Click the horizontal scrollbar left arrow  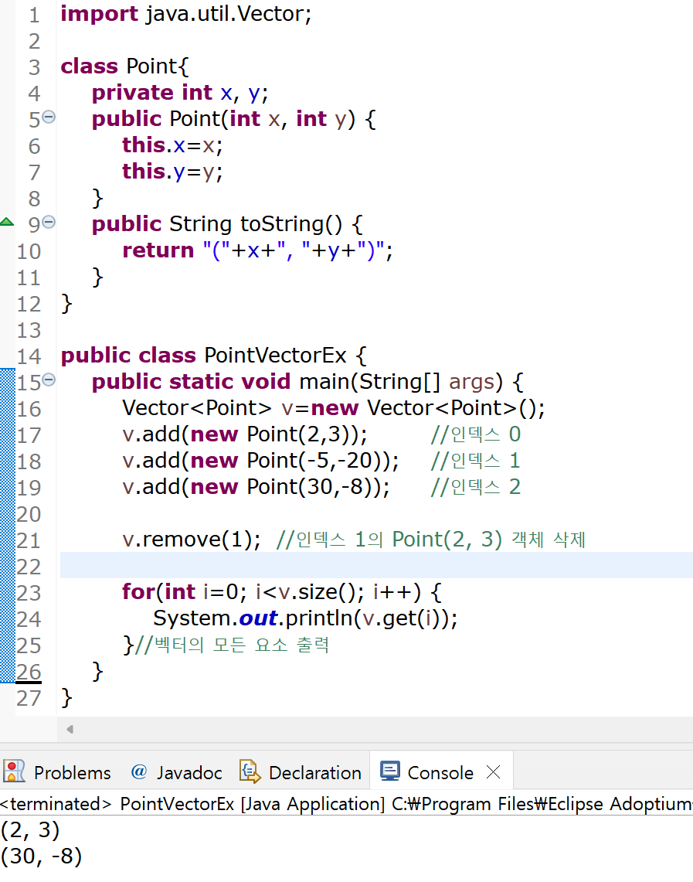point(70,729)
